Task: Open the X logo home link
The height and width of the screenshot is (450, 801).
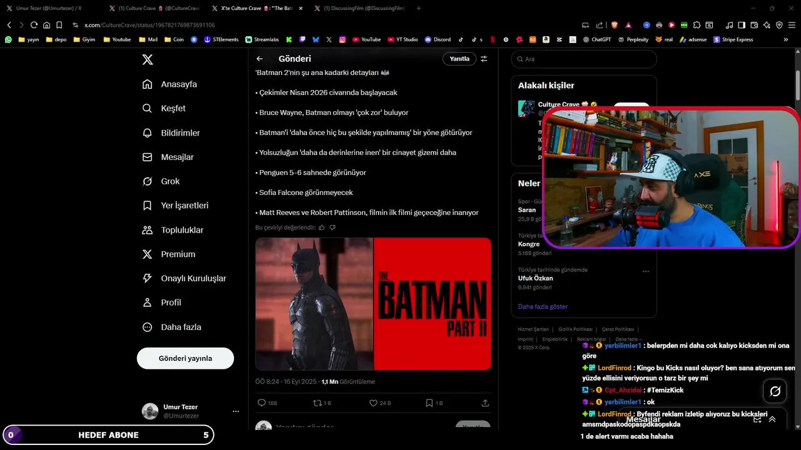Action: [147, 59]
